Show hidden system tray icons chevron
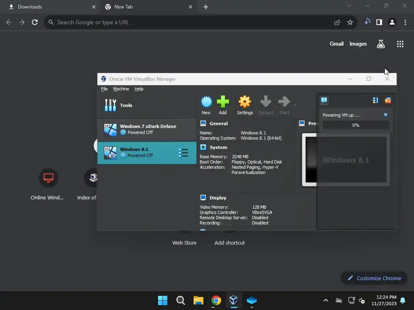Image resolution: width=414 pixels, height=310 pixels. (326, 300)
